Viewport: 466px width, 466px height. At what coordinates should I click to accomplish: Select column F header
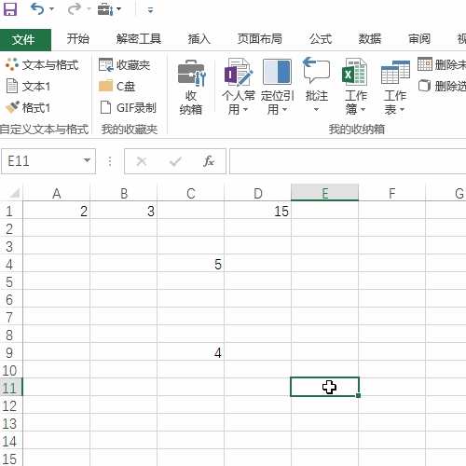(x=392, y=193)
